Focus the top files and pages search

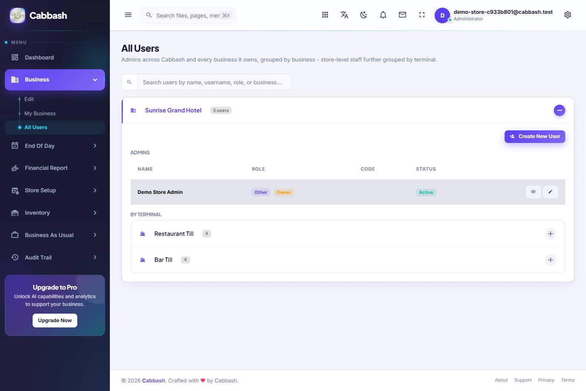[x=188, y=15]
